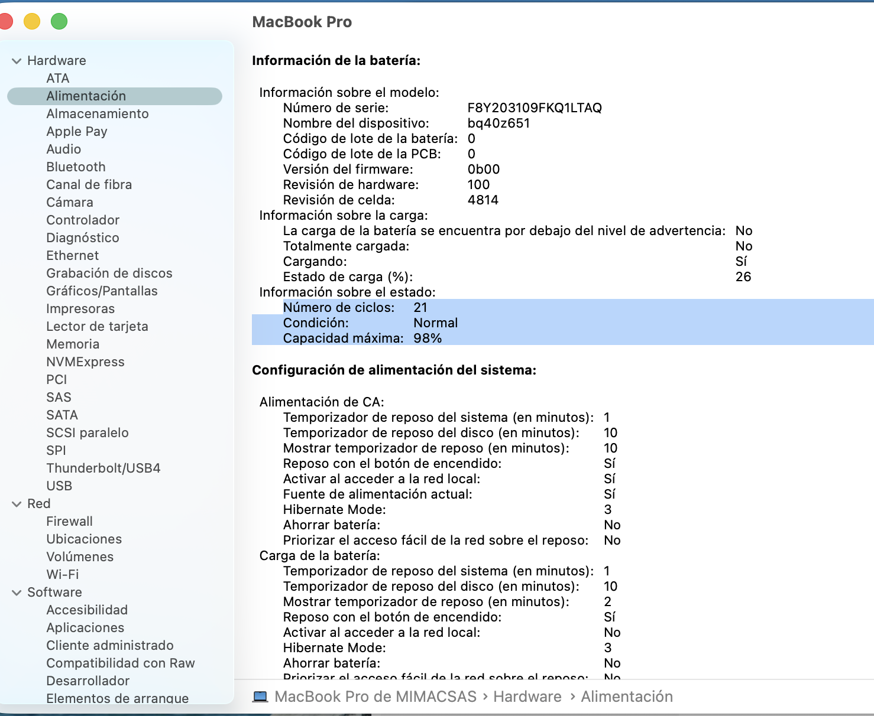Select NVMExpress in the sidebar

coord(85,362)
